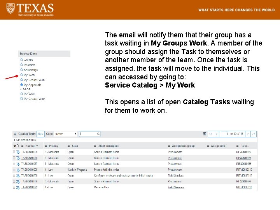Jump to the last page of results
Image resolution: width=280 pixels, height=210 pixels.
click(254, 134)
